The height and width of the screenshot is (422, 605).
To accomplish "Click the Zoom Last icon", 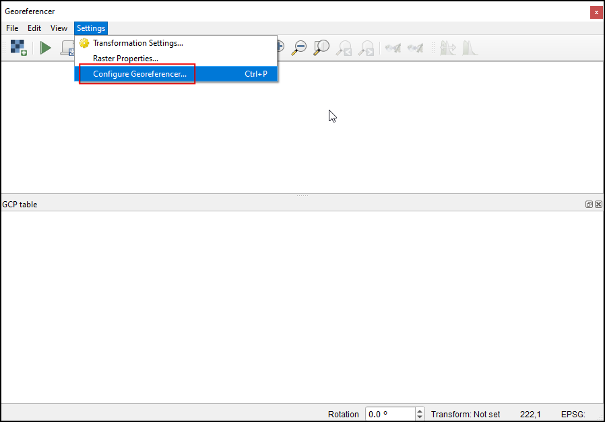I will (344, 48).
